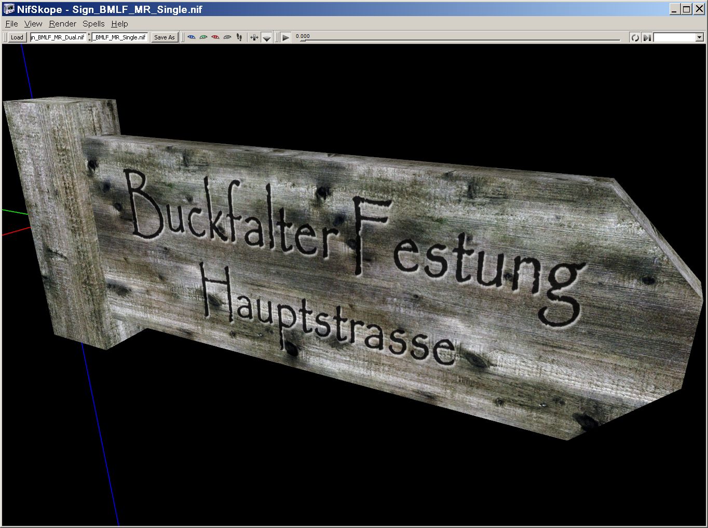Open the Help menu

(x=119, y=24)
